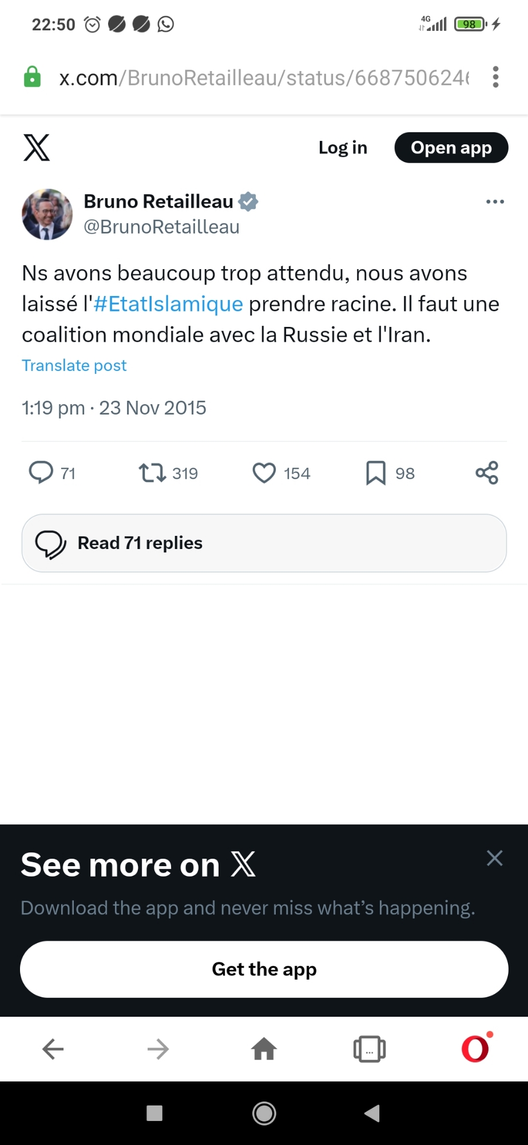Click the X logo icon
The image size is (528, 1145).
coord(37,148)
